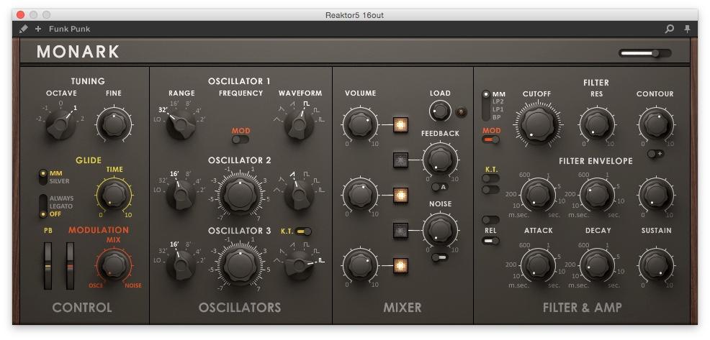Click the Oscillator 3 Range knob
This screenshot has height=340, width=710.
tap(181, 265)
